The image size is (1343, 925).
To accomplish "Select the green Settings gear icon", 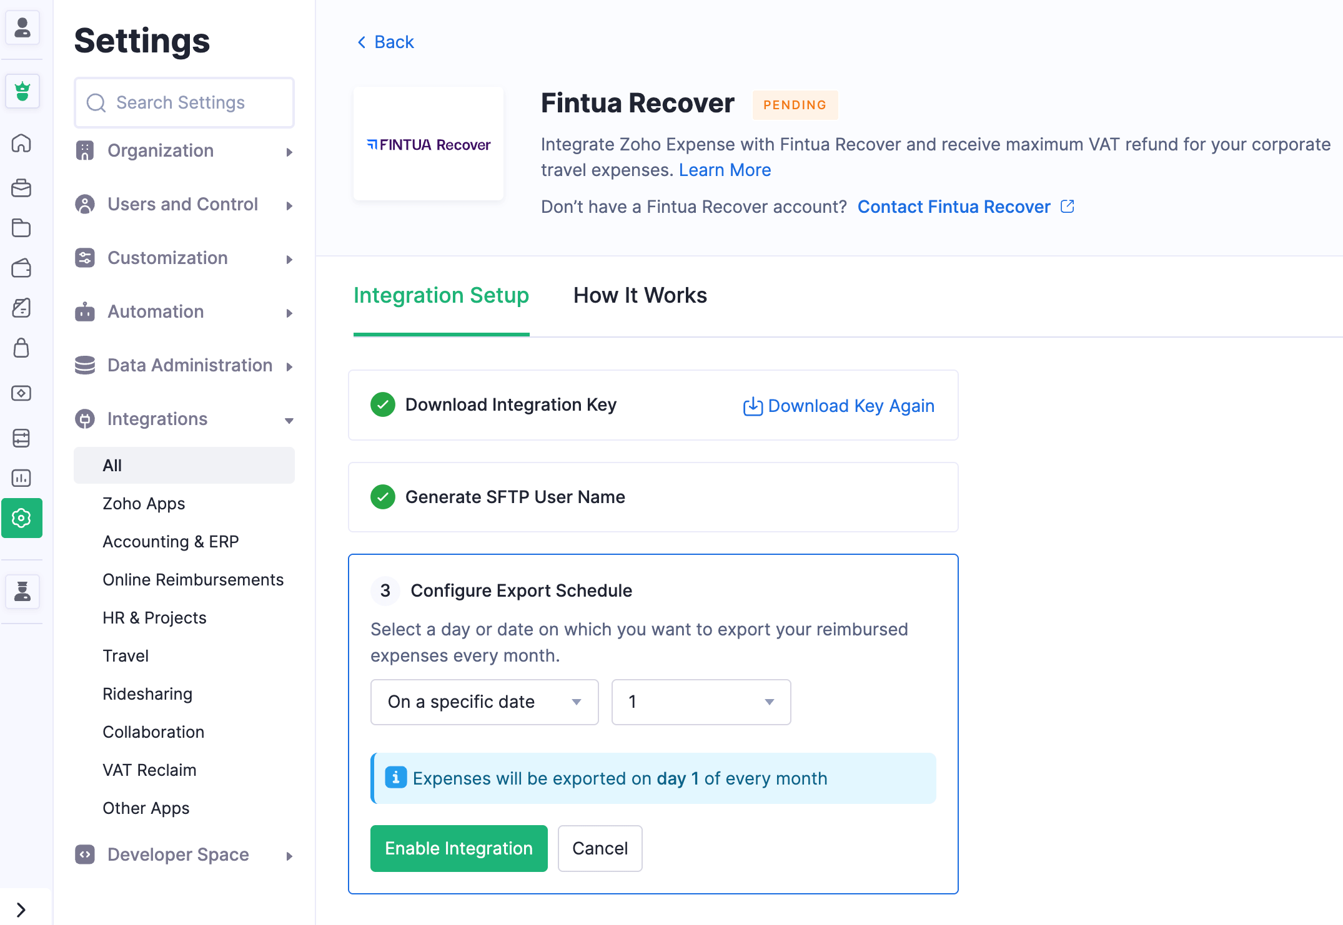I will 21,518.
